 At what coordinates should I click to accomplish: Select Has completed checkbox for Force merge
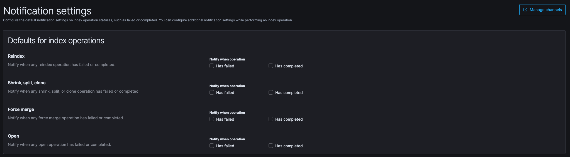(271, 119)
